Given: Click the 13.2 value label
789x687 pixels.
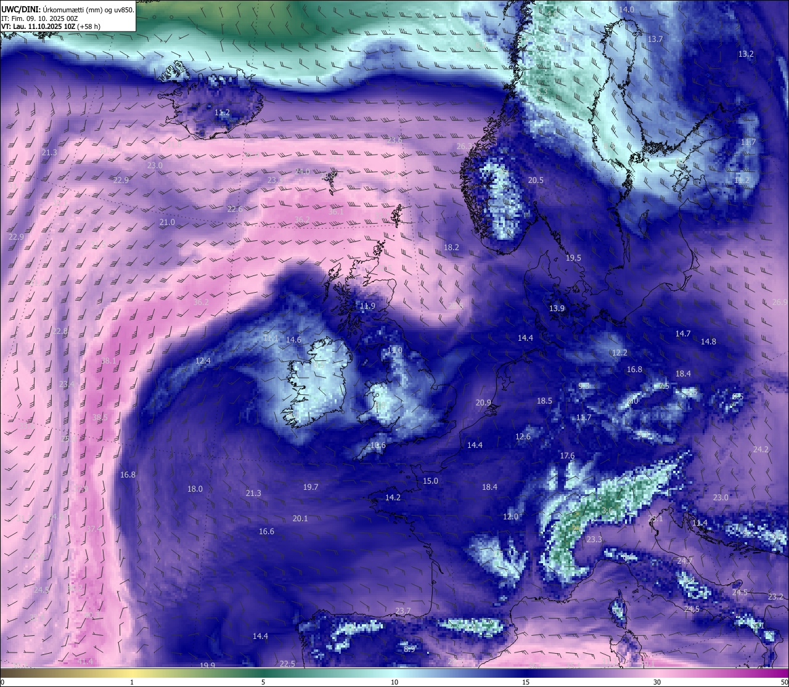Looking at the screenshot, I should (x=746, y=54).
